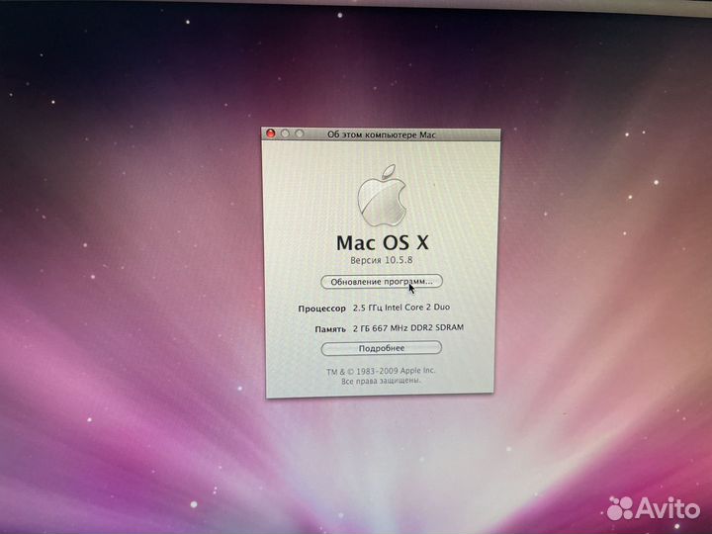Click the 2 ГБ 667 MHz DDR2 SDRAM value
The height and width of the screenshot is (534, 712).
(x=408, y=328)
